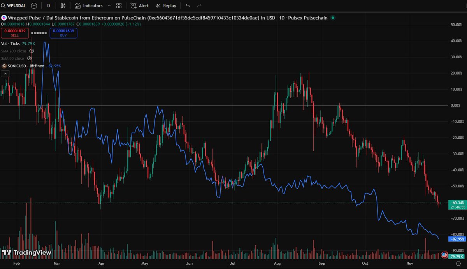Click the magnifier search icon

4,6
